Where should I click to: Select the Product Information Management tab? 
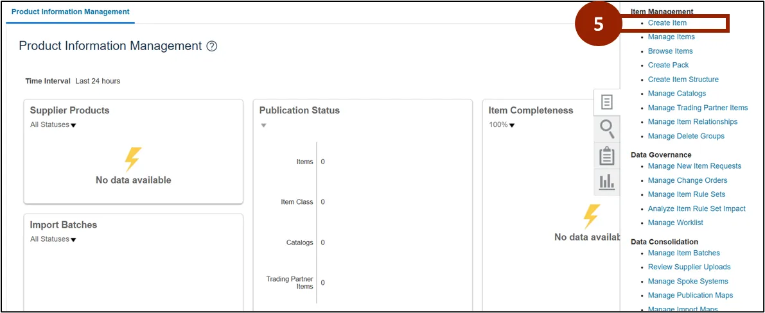click(x=71, y=12)
